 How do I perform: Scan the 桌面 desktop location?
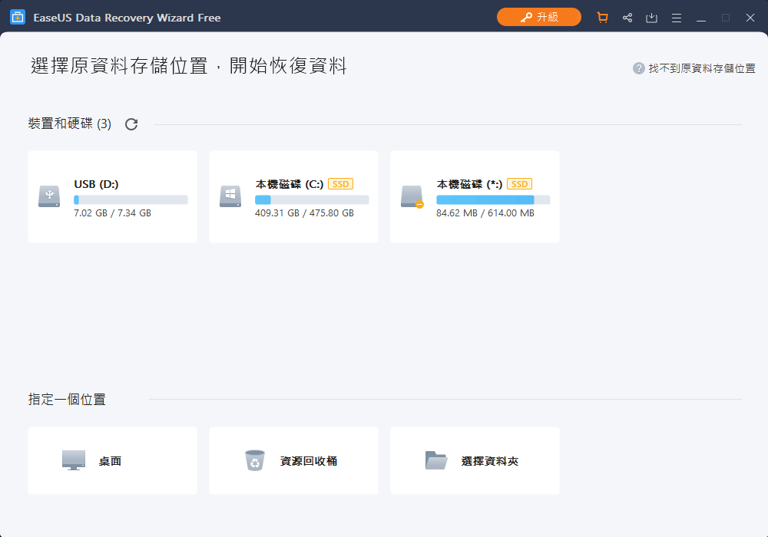click(112, 460)
